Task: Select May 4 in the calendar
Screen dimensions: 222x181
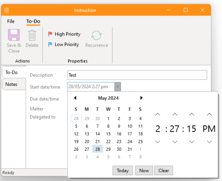Action: coord(140,118)
